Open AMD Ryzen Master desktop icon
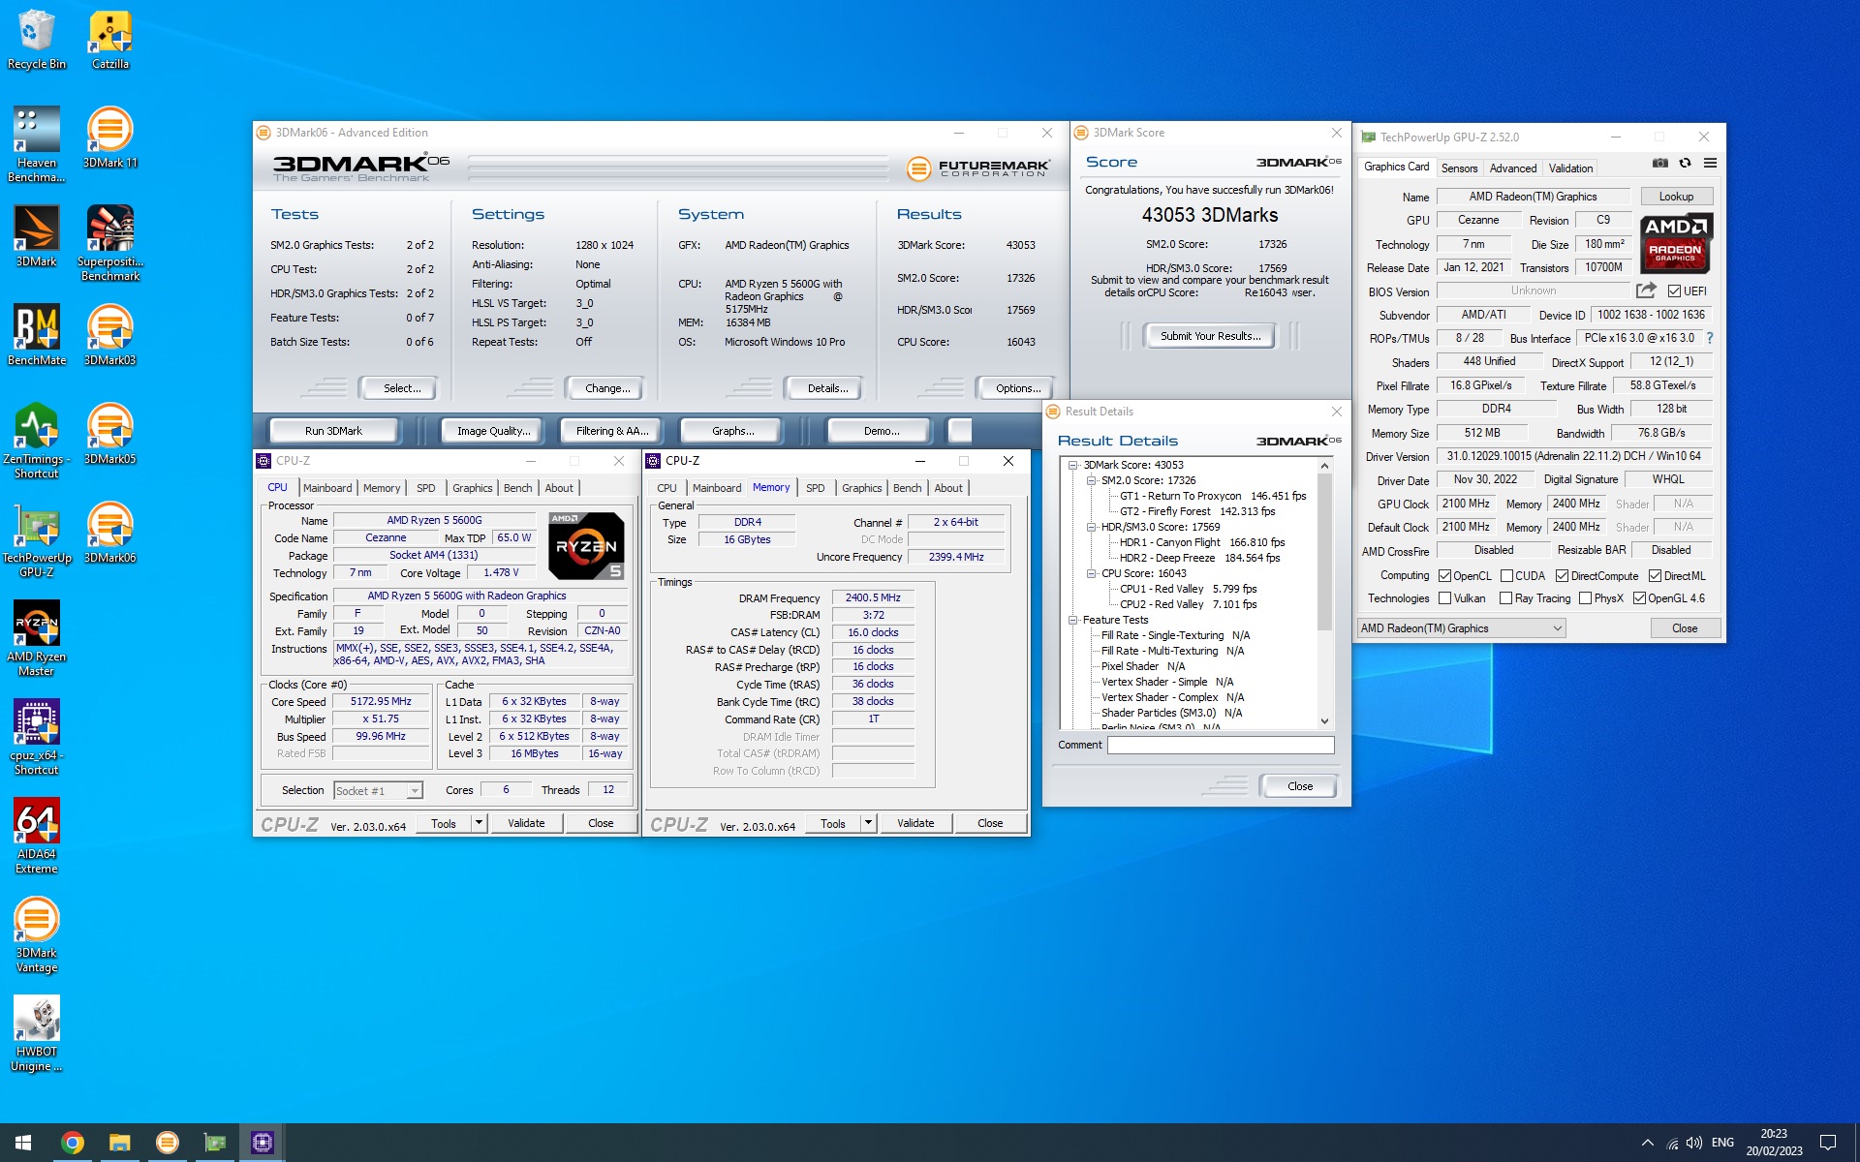The image size is (1860, 1162). pyautogui.click(x=37, y=637)
